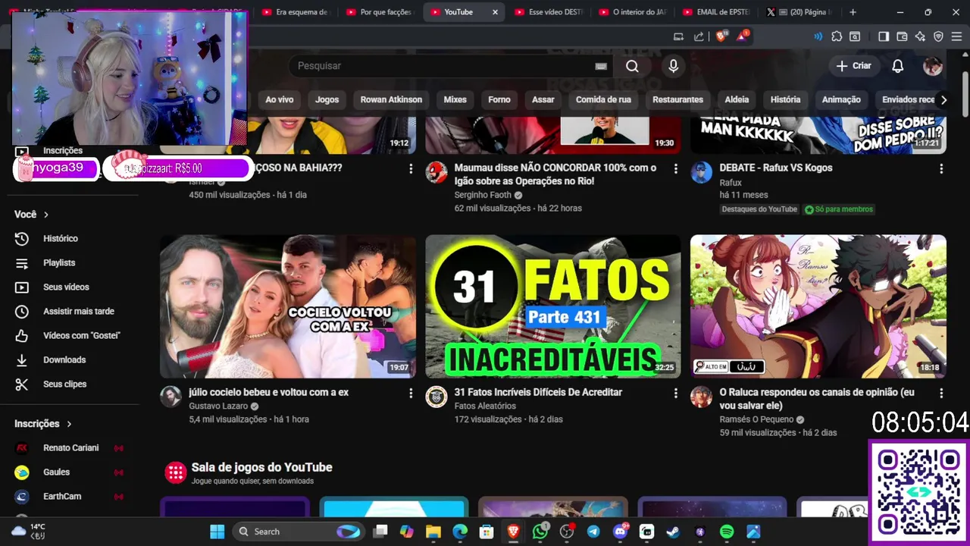970x546 pixels.
Task: Open Seus vídeos in sidebar
Action: [66, 287]
